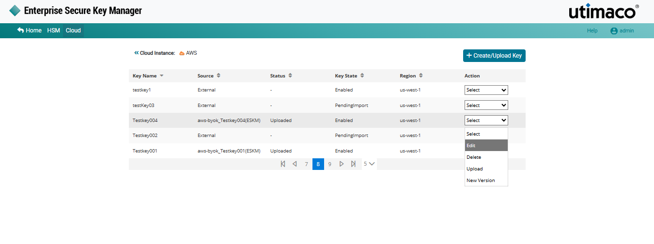Click Uploaded status in Testkey004 row

[281, 120]
